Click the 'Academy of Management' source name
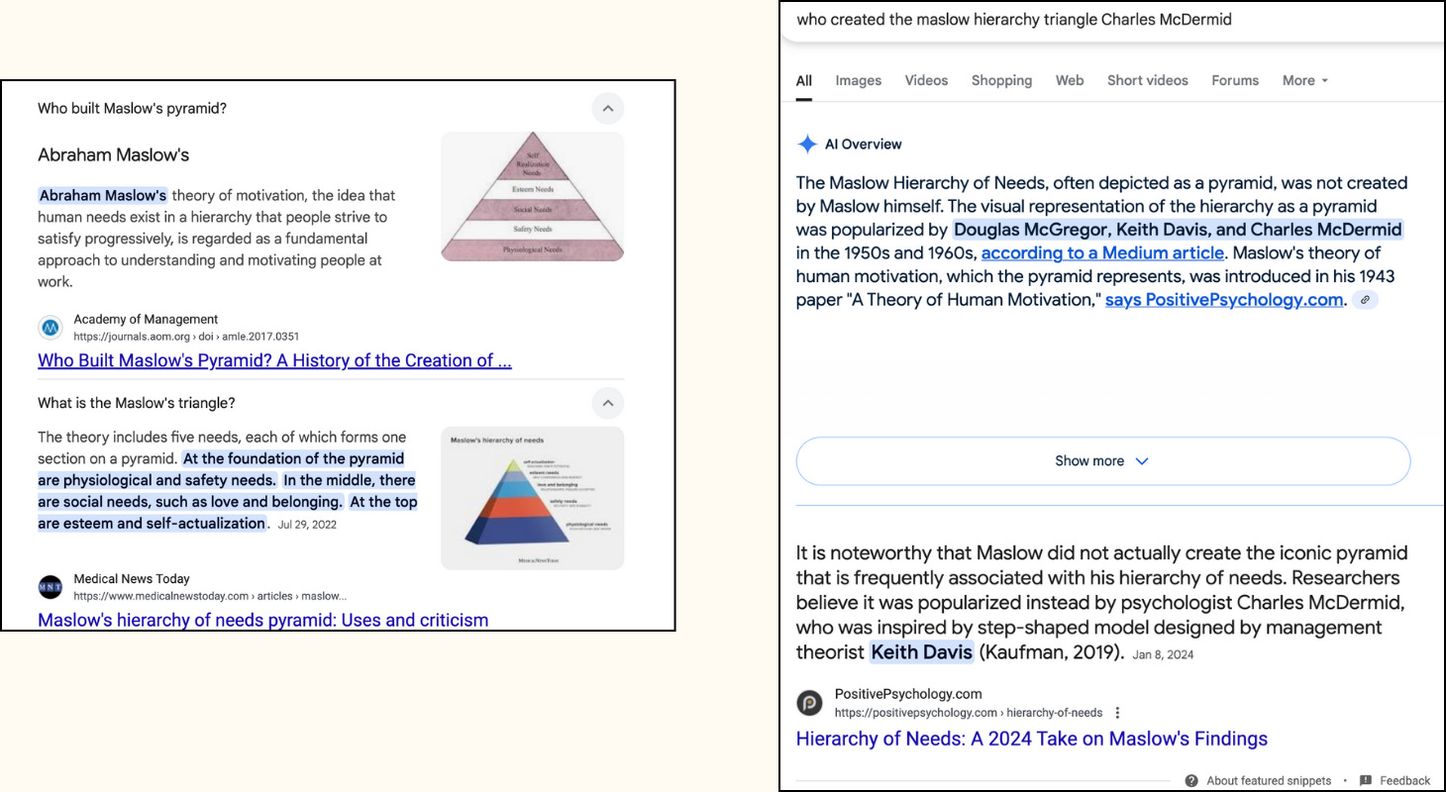1446x792 pixels. (x=146, y=319)
